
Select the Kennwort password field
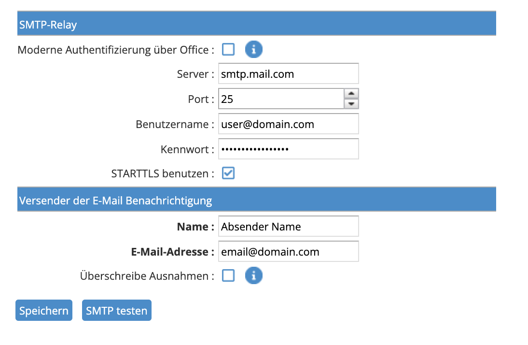click(288, 149)
